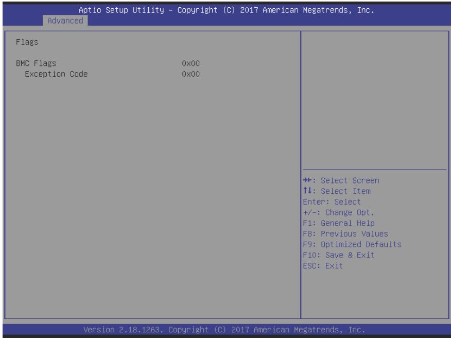Click the ESC: Exit hint
The image size is (451, 338).
[x=323, y=266]
